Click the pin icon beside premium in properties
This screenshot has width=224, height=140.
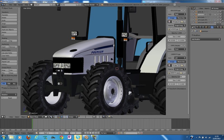click(x=192, y=31)
